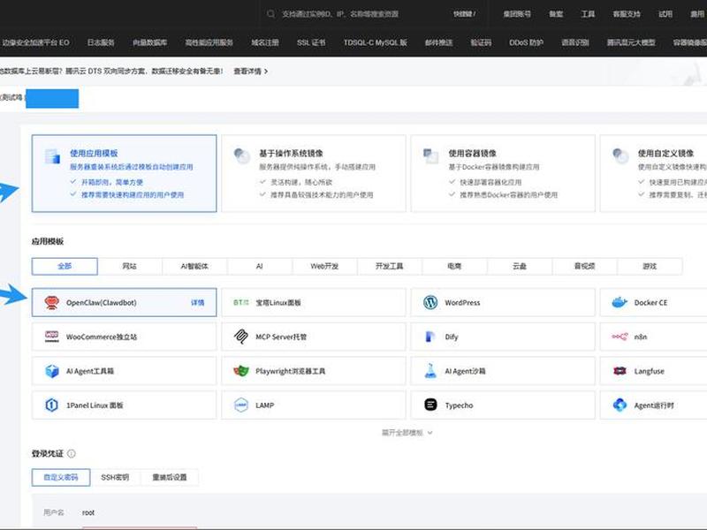Select the 使用应用模板 option card

pyautogui.click(x=124, y=173)
